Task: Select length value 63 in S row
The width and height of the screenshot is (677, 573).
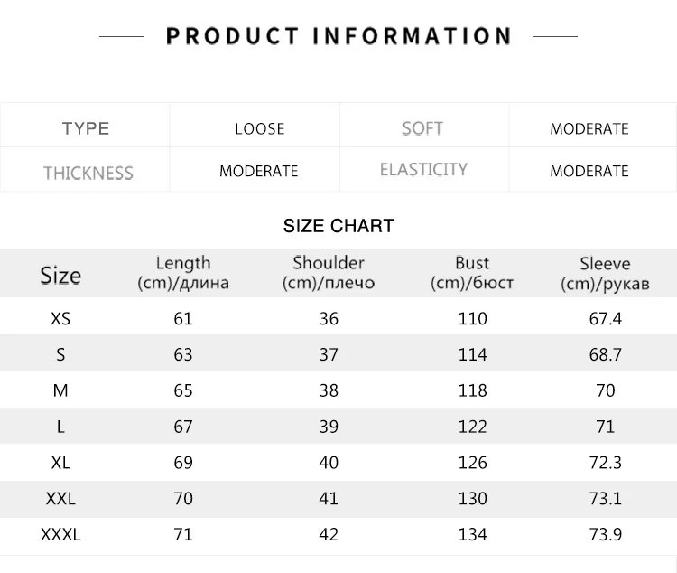Action: pyautogui.click(x=183, y=354)
